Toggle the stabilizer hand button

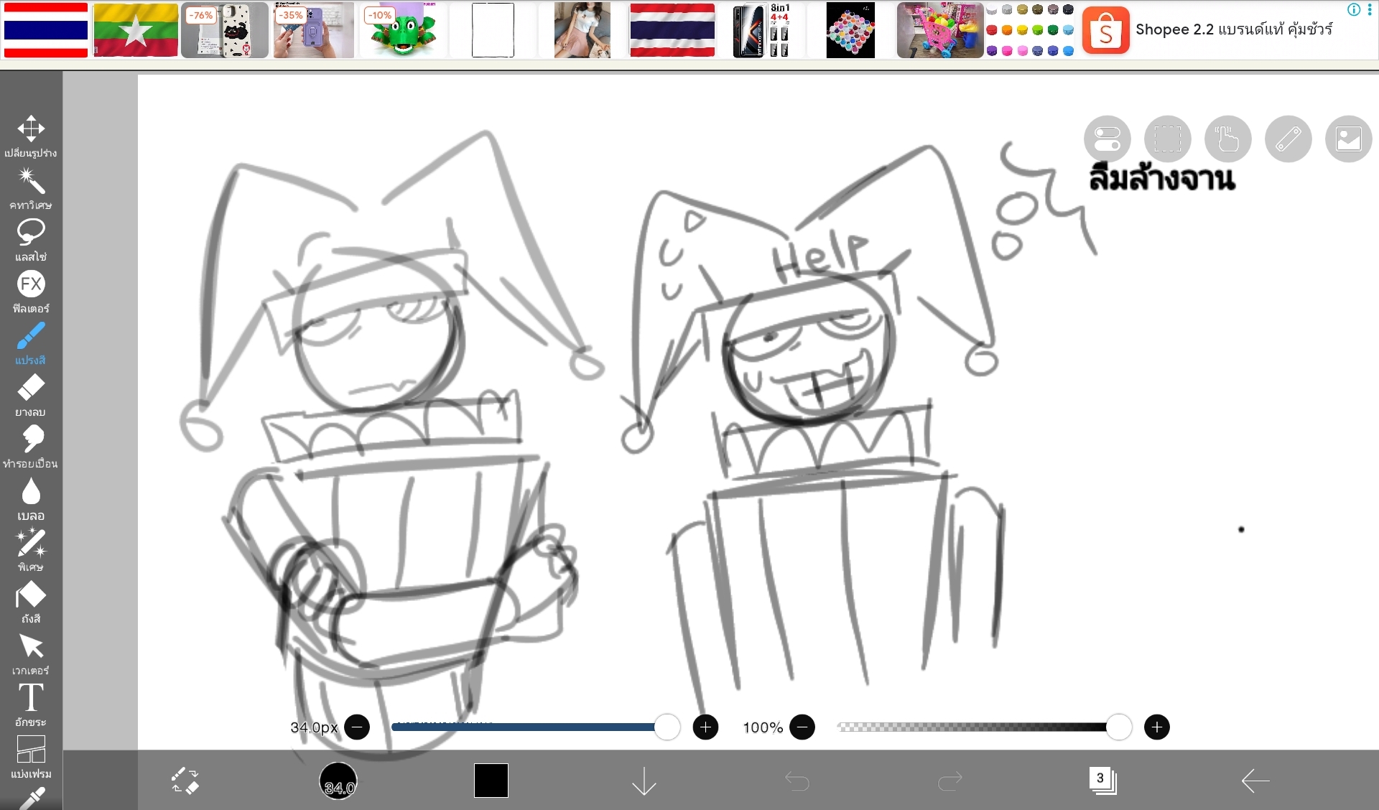click(1227, 139)
